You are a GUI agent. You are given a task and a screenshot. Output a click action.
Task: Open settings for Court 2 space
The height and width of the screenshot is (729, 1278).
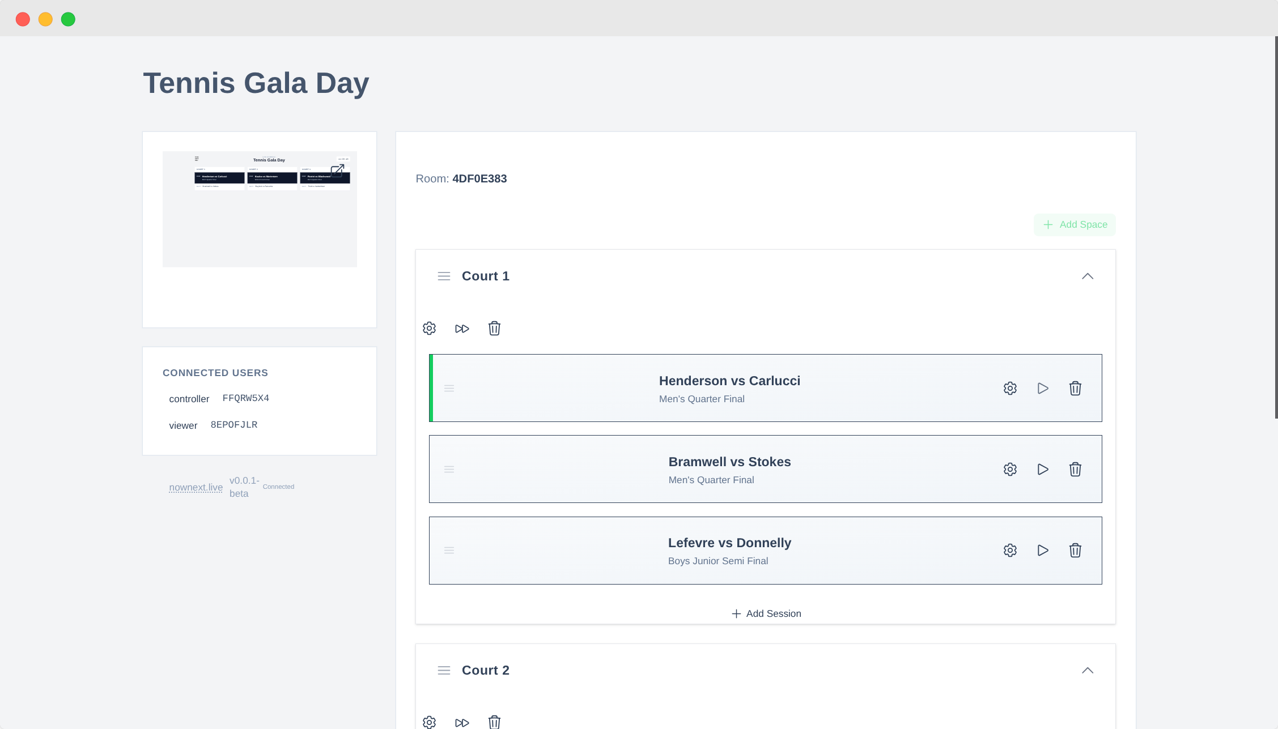(429, 722)
